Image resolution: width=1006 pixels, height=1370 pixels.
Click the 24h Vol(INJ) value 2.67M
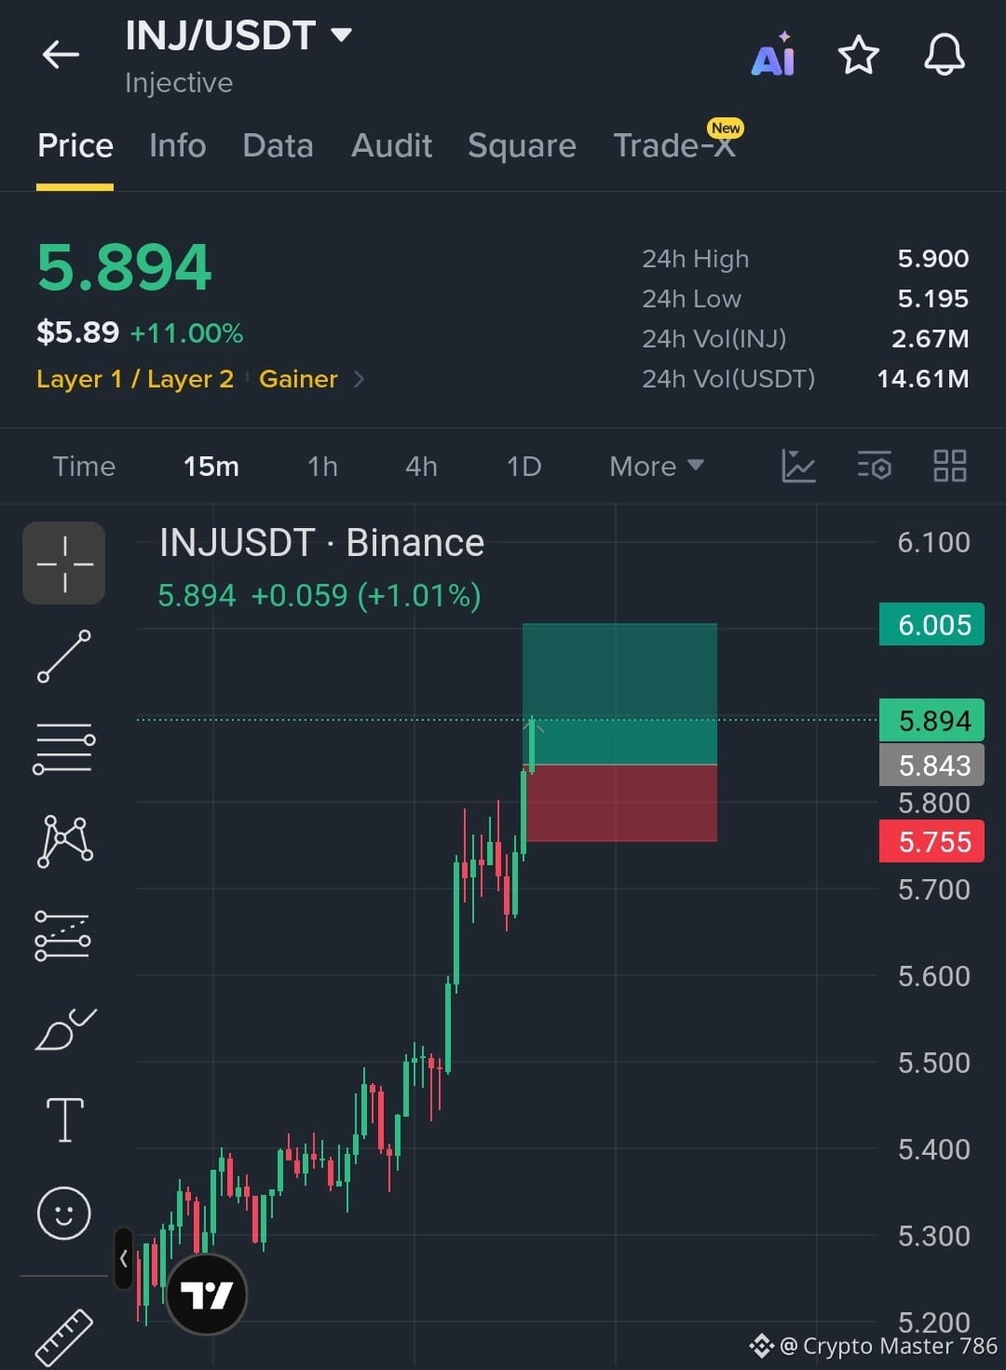tap(930, 338)
